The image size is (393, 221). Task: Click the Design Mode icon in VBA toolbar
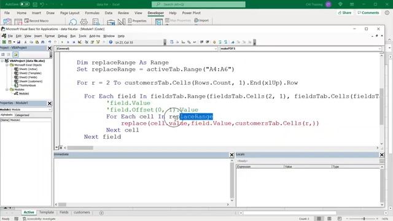(x=80, y=42)
